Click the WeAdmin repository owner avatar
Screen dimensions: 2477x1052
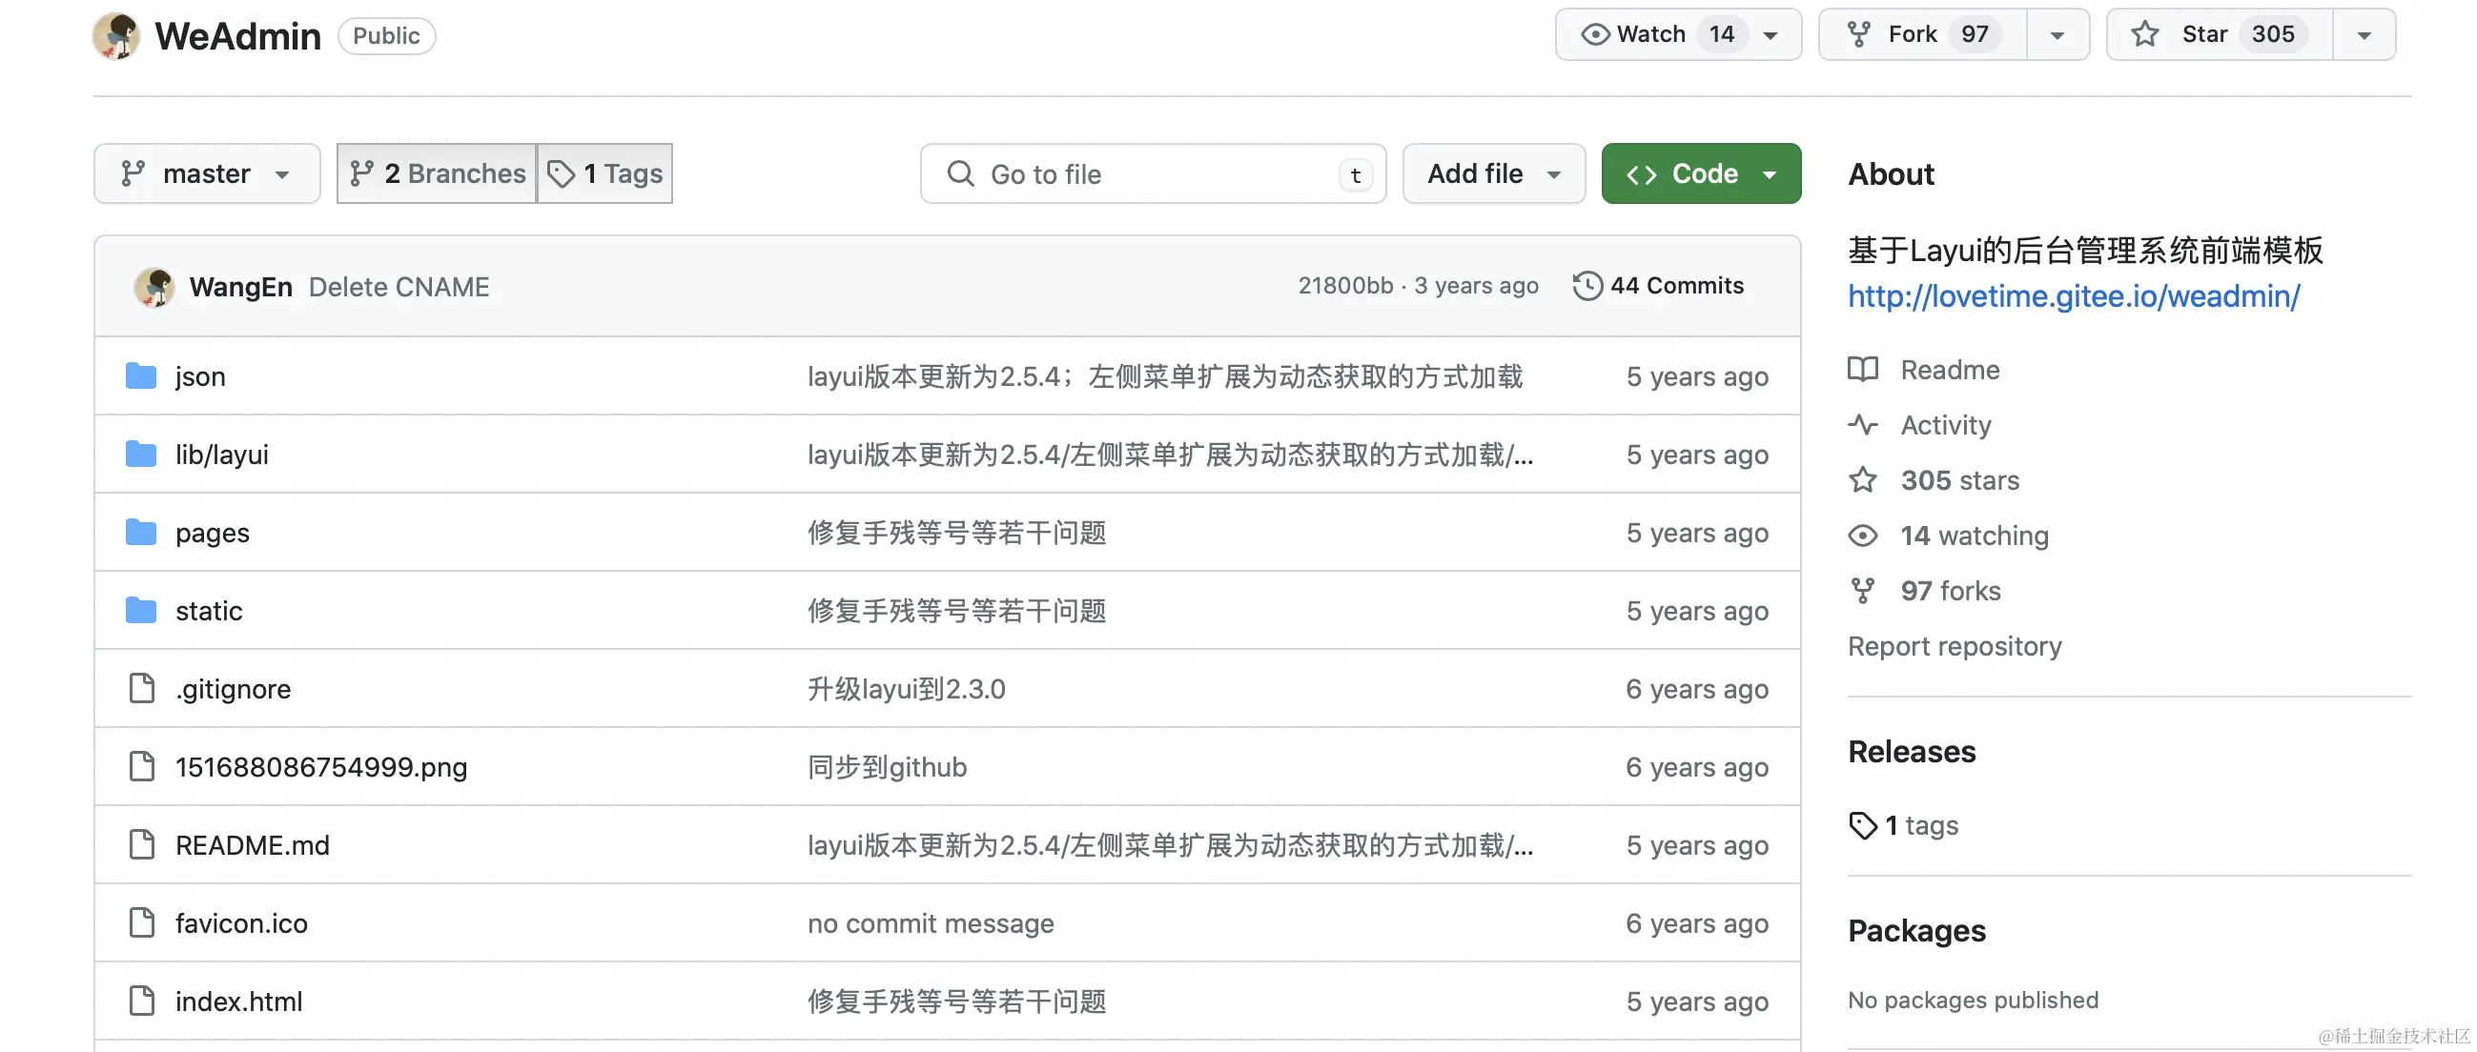pos(116,35)
